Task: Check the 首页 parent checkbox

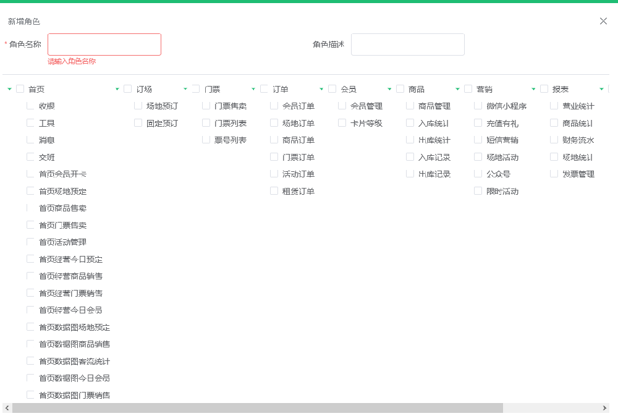Action: click(x=20, y=89)
